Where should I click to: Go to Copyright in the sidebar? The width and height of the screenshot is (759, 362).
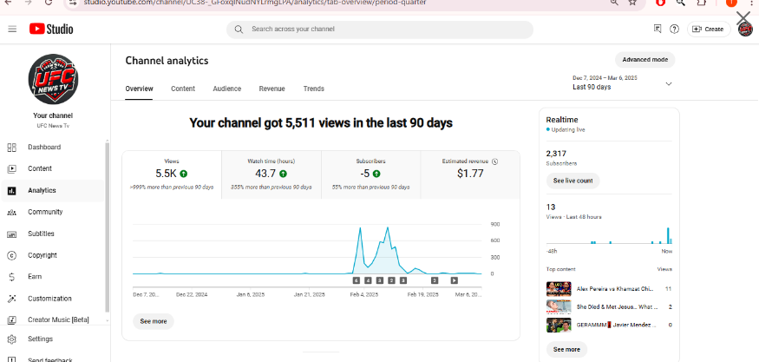pos(52,255)
